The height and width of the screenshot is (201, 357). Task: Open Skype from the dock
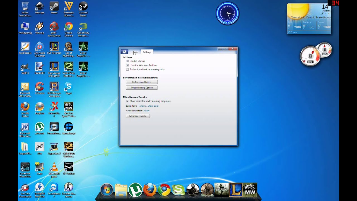(178, 190)
